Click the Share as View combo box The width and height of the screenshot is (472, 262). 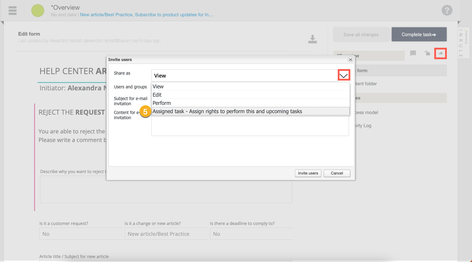(244, 76)
